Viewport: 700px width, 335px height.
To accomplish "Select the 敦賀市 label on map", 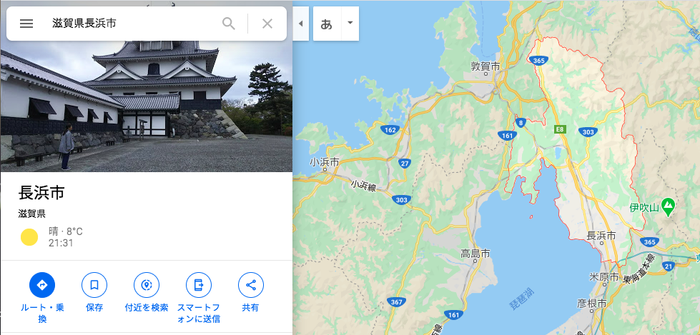I will tap(485, 66).
